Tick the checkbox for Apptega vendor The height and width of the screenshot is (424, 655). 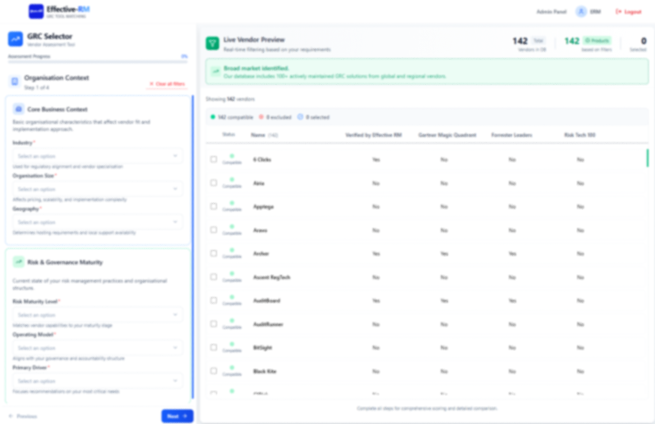pyautogui.click(x=214, y=206)
